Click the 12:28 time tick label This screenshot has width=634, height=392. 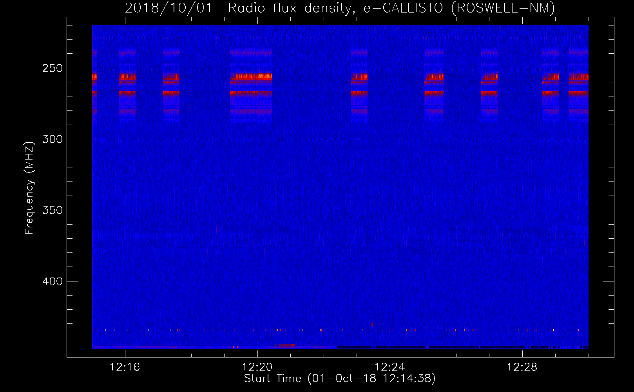pos(522,367)
